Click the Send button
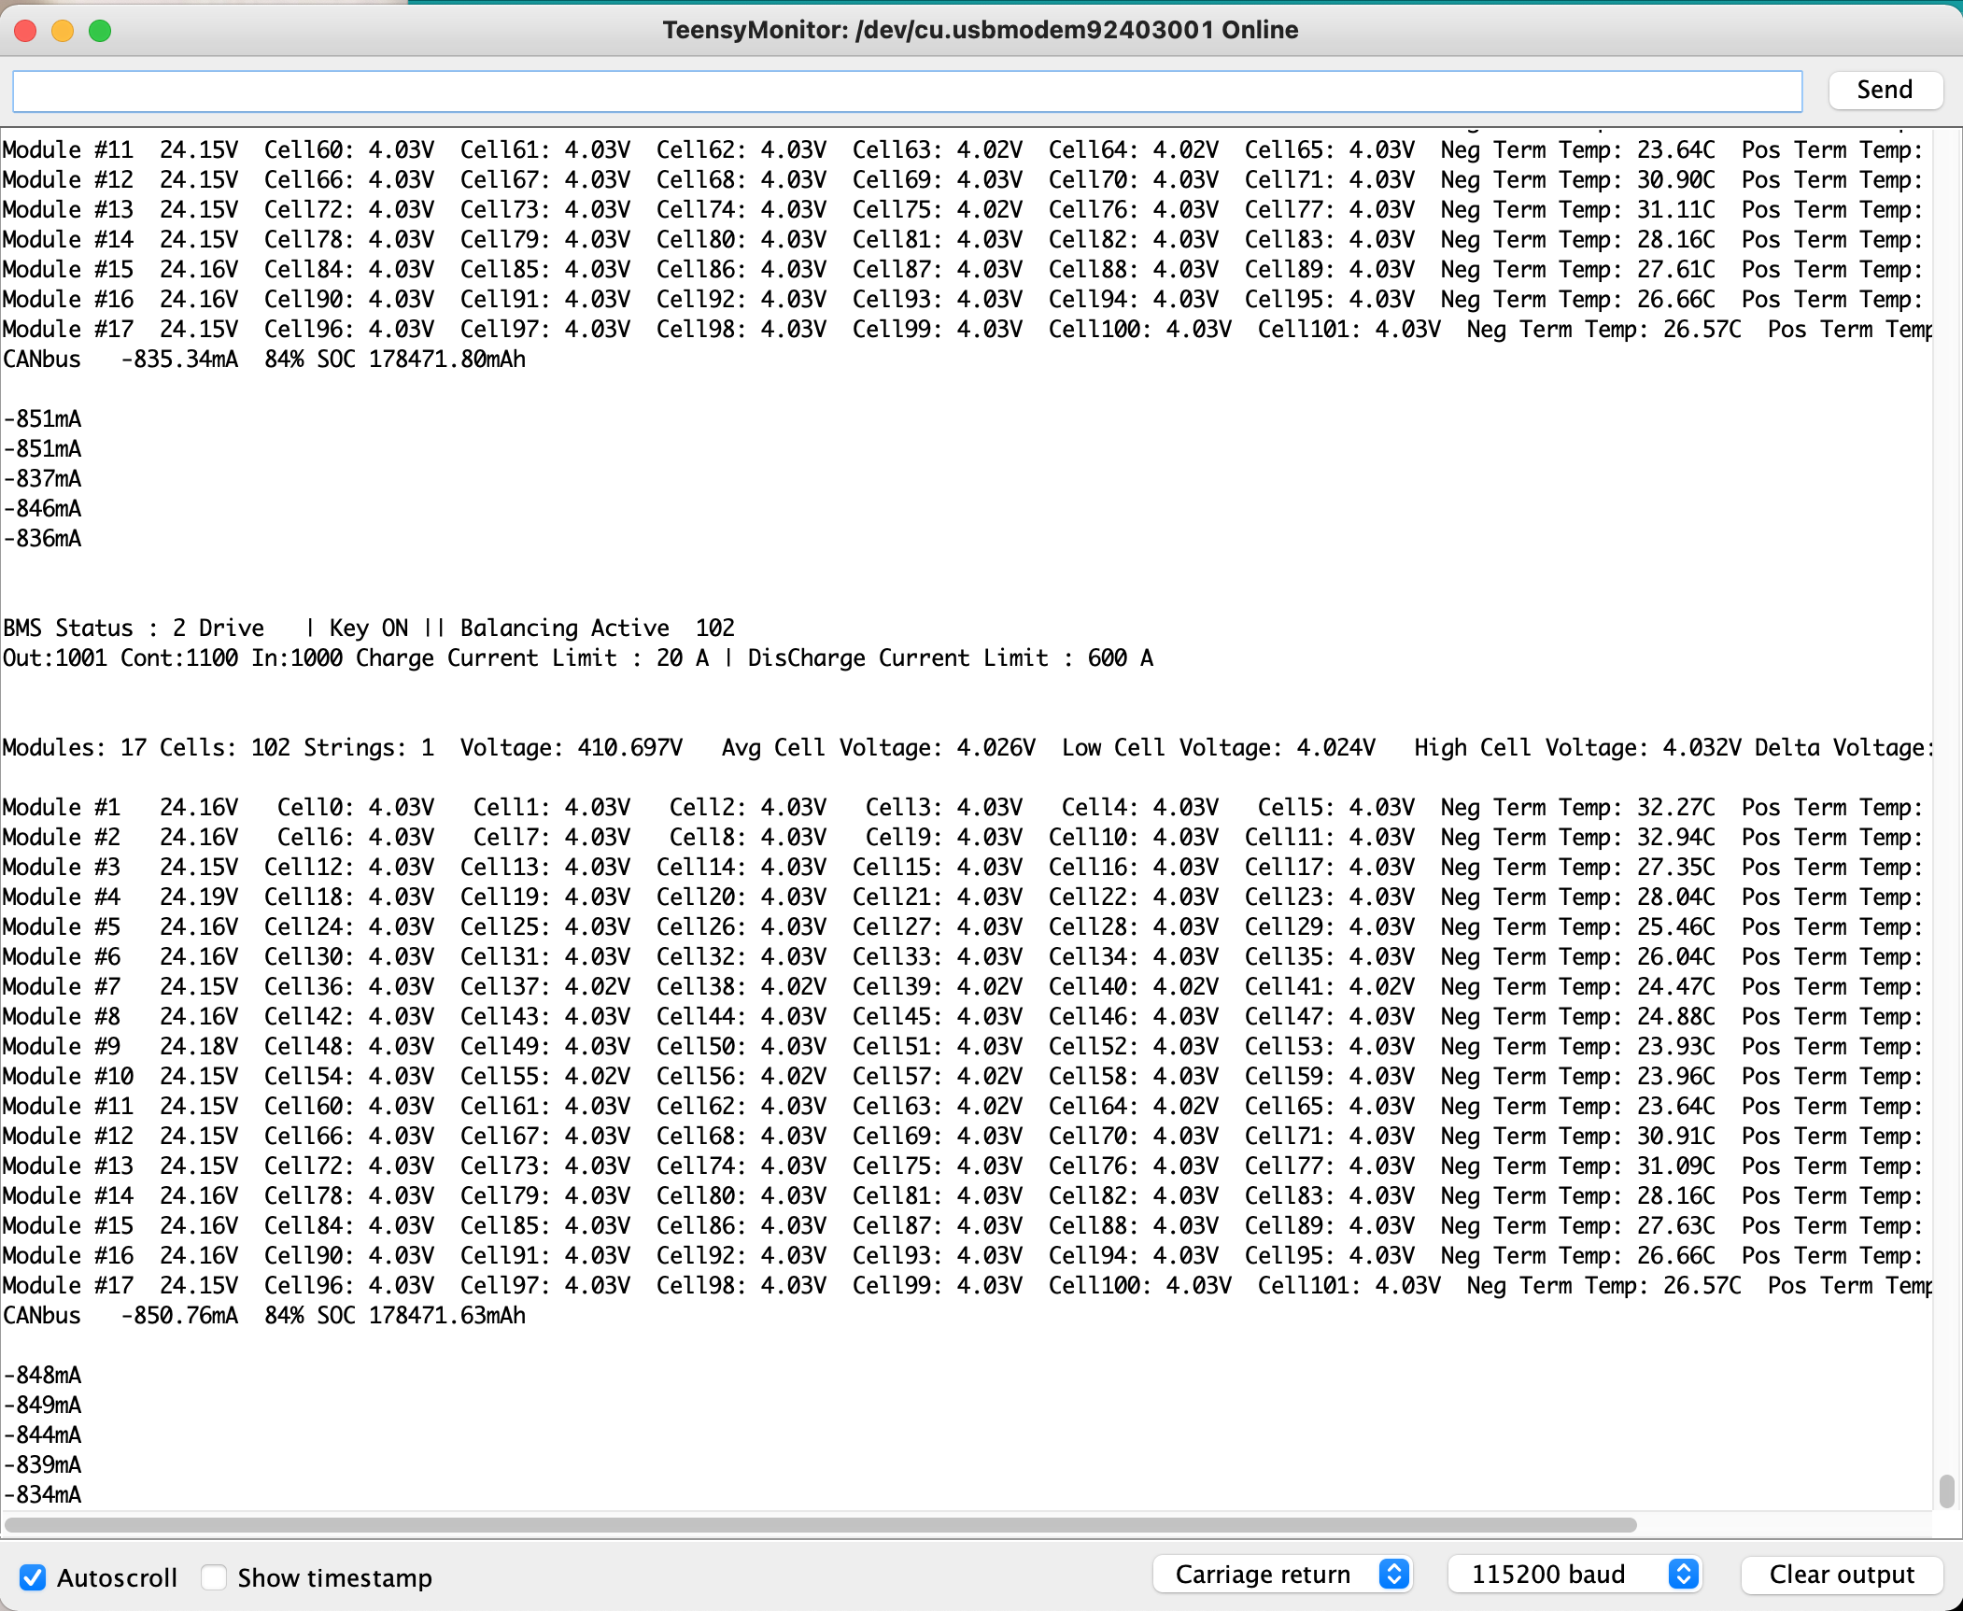Image resolution: width=1963 pixels, height=1611 pixels. pos(1885,90)
